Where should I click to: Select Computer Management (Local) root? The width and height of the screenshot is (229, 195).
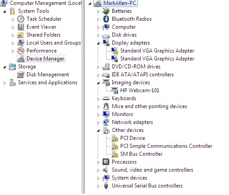pos(46,3)
